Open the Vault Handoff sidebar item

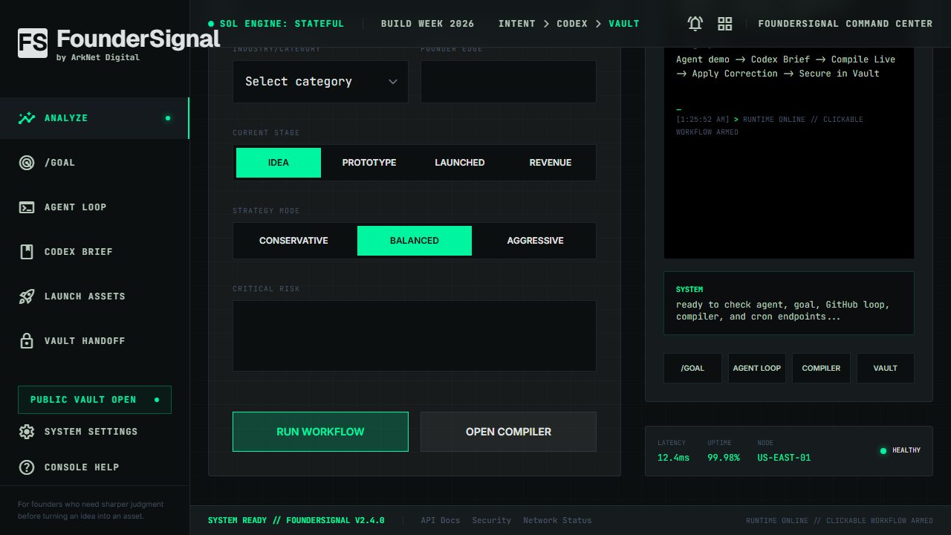coord(94,341)
